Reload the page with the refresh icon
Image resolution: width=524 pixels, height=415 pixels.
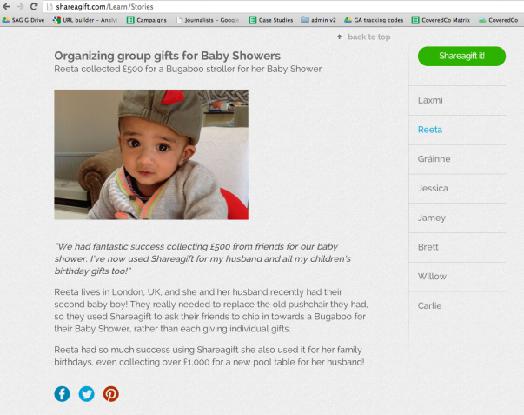[x=34, y=6]
